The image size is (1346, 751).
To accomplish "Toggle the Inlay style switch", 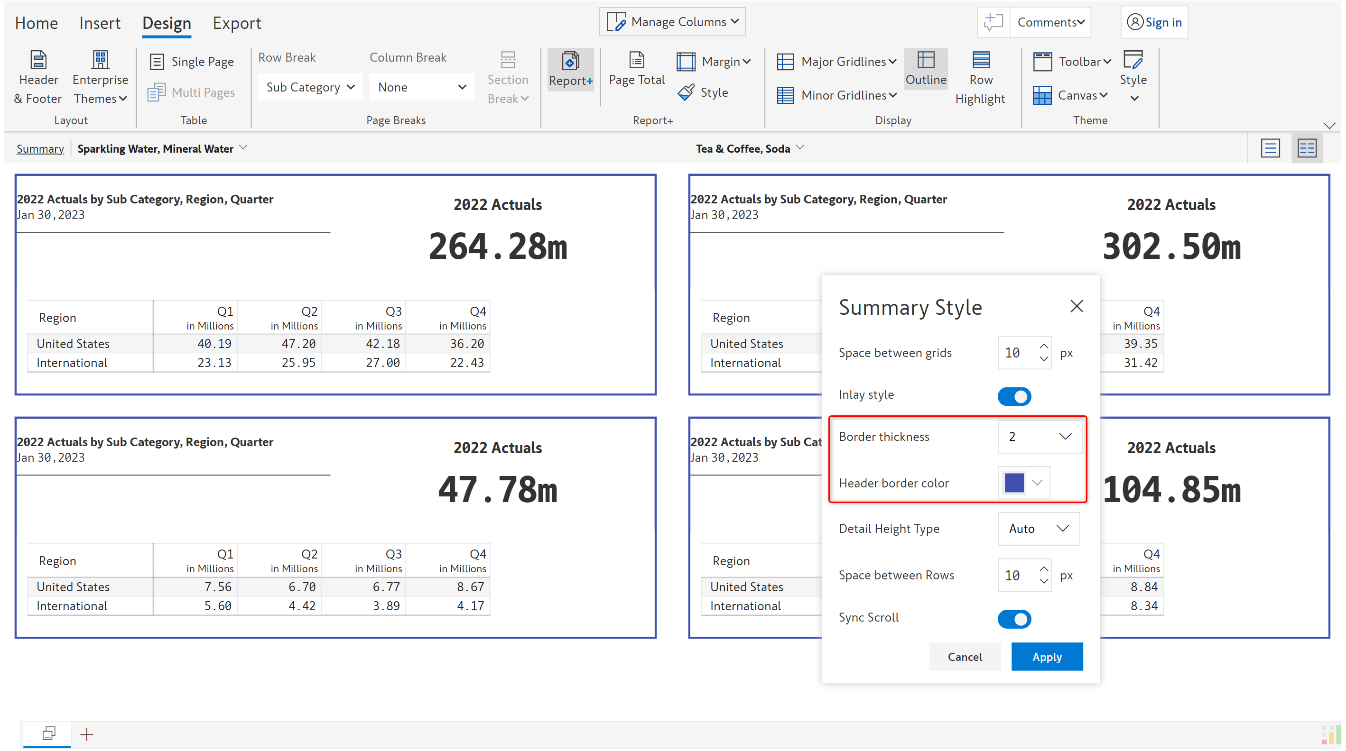I will pos(1014,396).
